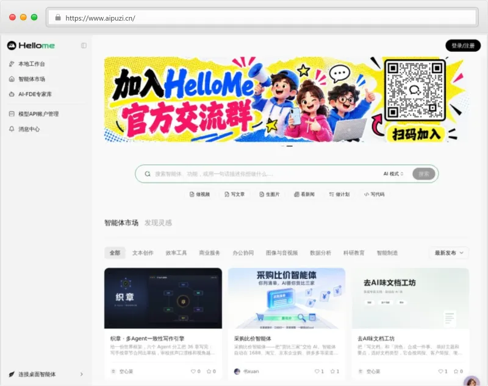
Task: Like the 去AI味文档工坊 card with heart
Action: pos(440,371)
